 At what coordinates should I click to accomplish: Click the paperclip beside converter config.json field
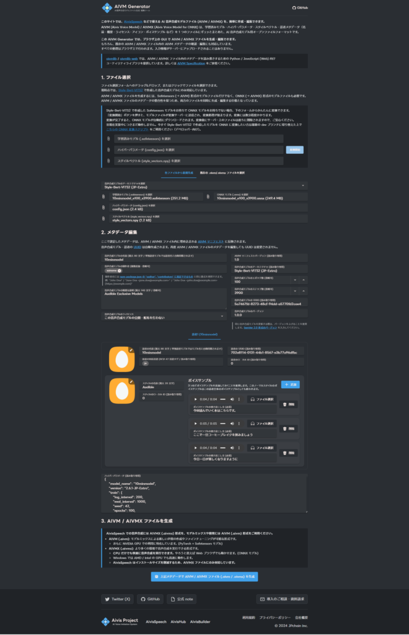pos(108,150)
